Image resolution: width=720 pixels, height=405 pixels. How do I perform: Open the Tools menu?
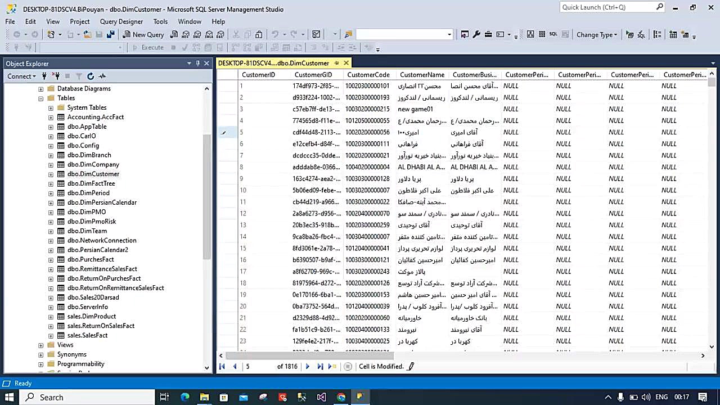pos(160,21)
